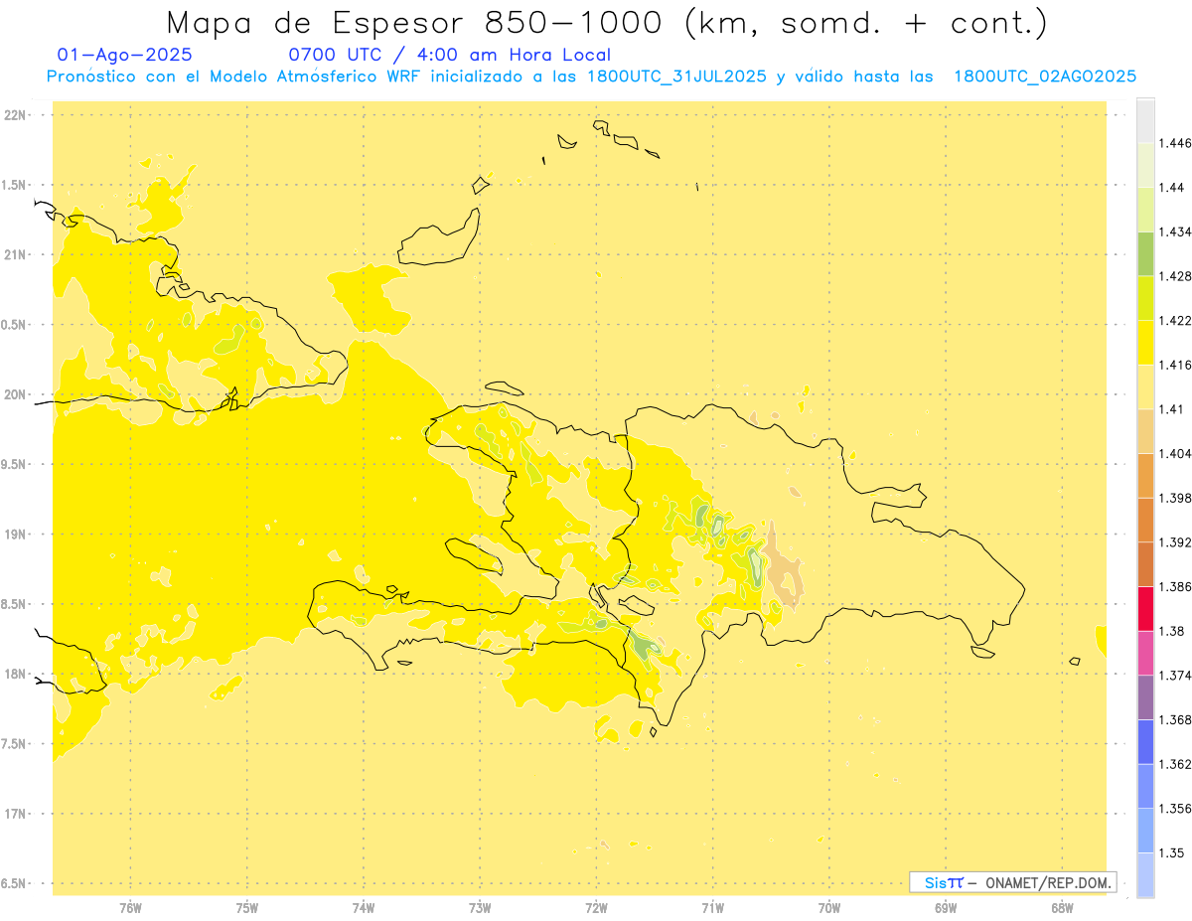Click the "20N" latitude label

coord(17,394)
